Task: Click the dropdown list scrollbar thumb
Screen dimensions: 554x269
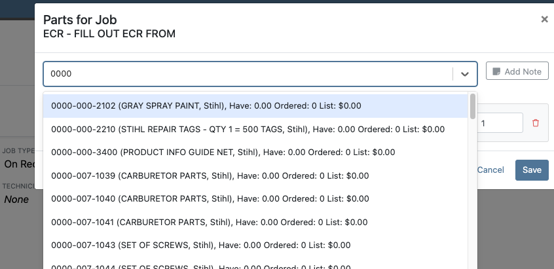Action: tap(472, 106)
